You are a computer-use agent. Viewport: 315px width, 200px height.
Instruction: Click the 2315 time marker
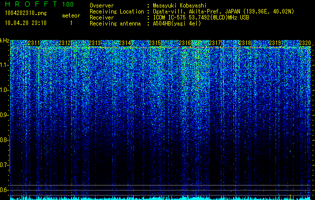coord(155,42)
